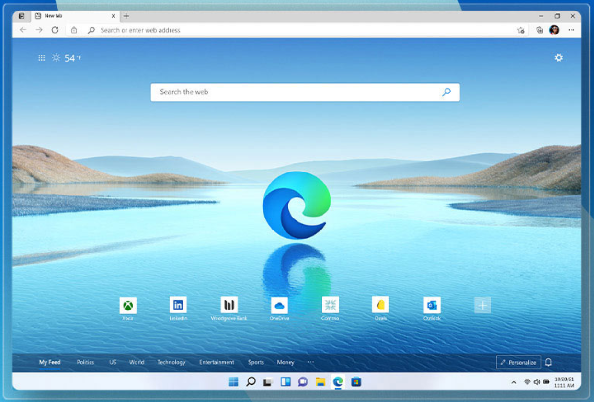Open the Settings and more ellipsis menu

tap(571, 30)
